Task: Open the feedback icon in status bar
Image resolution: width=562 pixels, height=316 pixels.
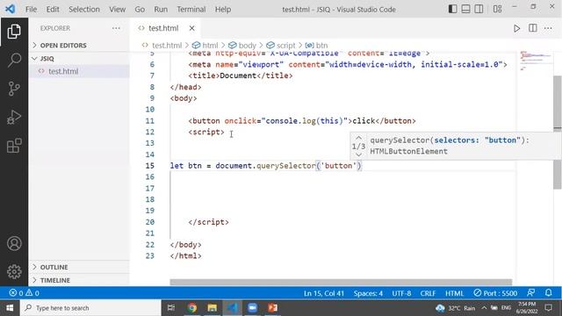Action: click(530, 292)
